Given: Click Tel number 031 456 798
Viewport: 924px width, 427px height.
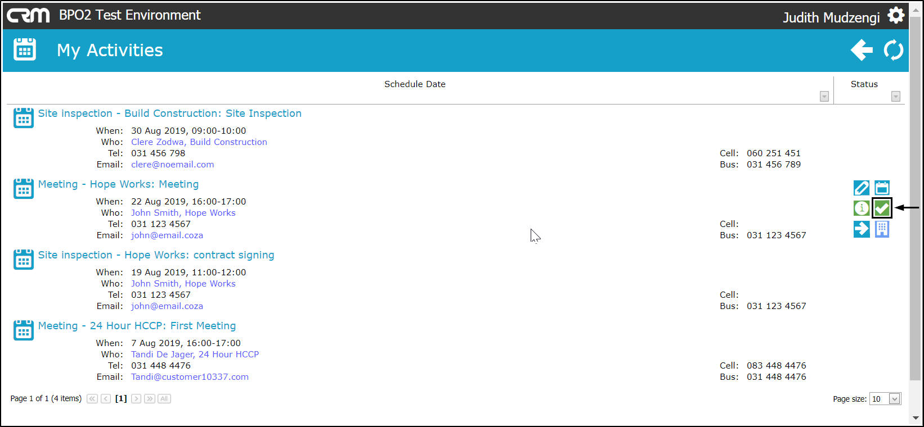Looking at the screenshot, I should click(x=158, y=153).
